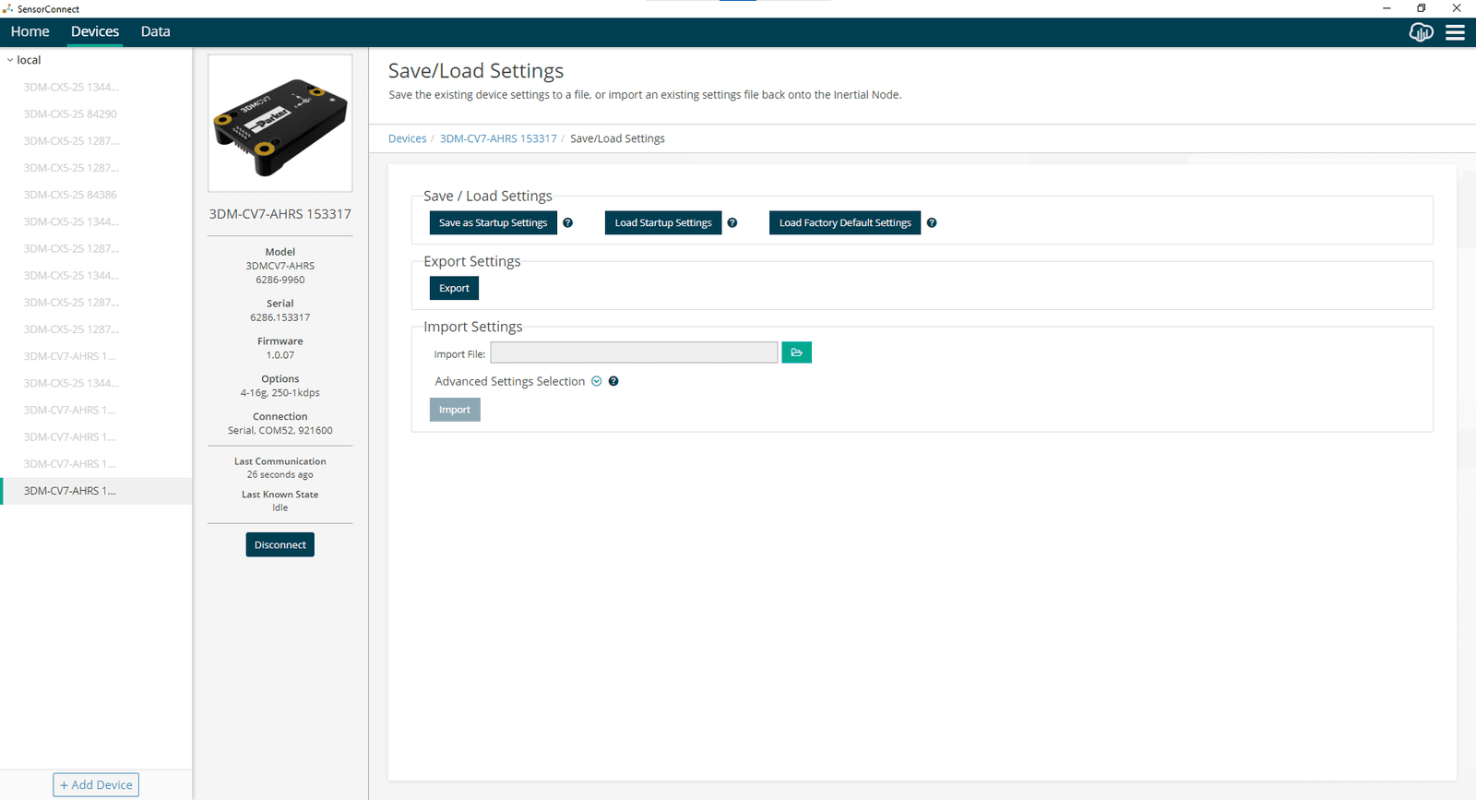Click the Options value 4-16g, 250-1kdps
The image size is (1476, 800).
(x=280, y=393)
